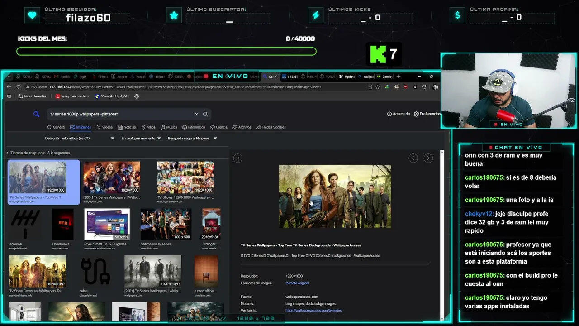Click the SearXNG magnifier logo beside search box

(37, 114)
